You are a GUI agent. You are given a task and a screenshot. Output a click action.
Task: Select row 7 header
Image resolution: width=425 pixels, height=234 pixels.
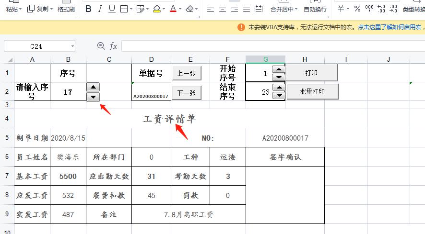point(7,176)
